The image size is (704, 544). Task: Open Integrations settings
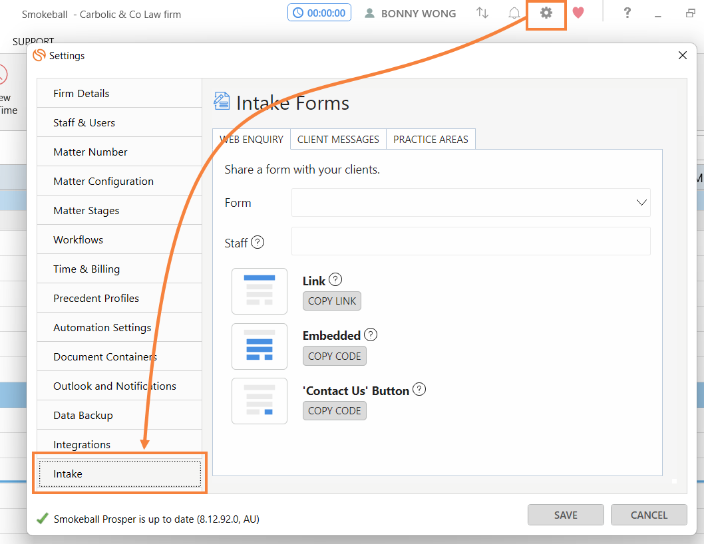click(119, 444)
